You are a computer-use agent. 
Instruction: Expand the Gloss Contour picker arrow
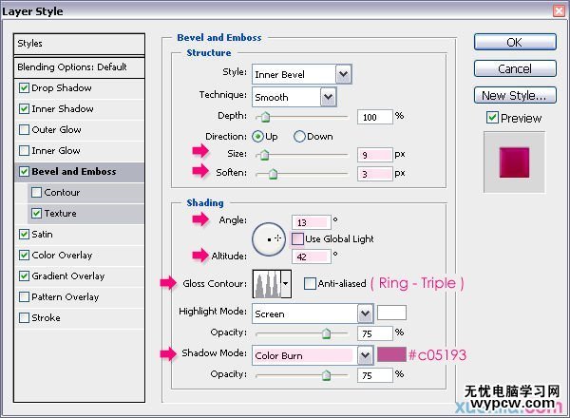pyautogui.click(x=286, y=283)
